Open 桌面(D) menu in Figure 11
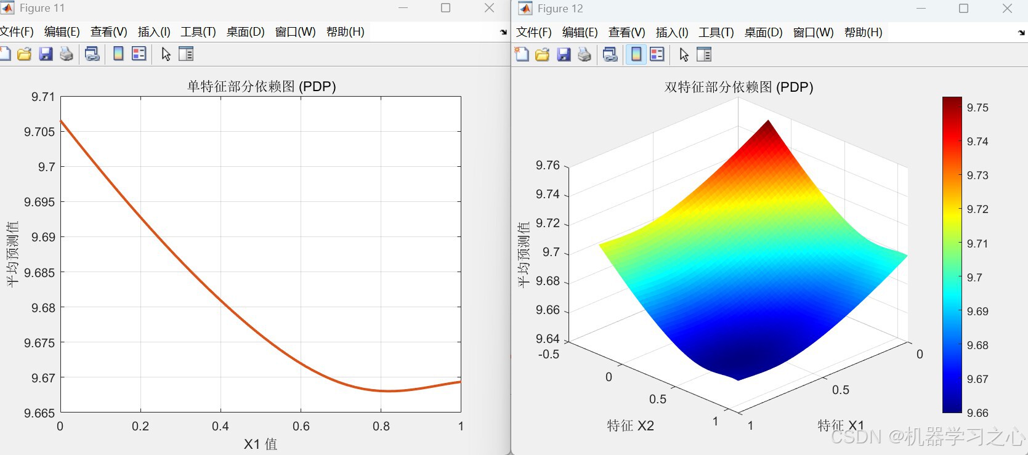Screen dimensions: 1028x455 (x=246, y=32)
